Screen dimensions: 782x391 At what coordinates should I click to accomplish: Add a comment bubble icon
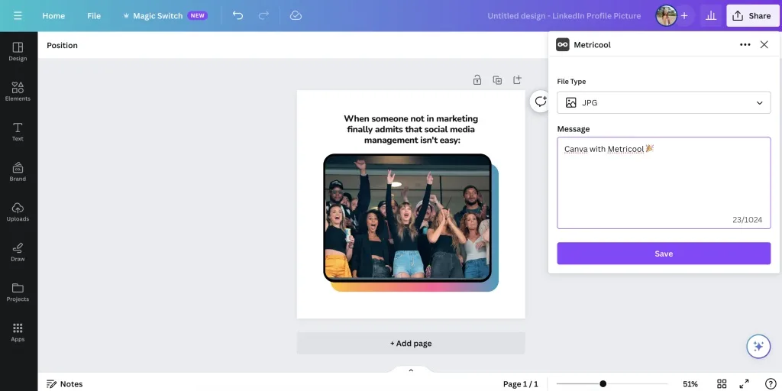[x=541, y=102]
